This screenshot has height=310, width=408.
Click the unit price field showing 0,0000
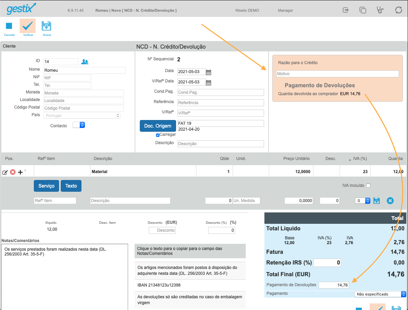(299, 201)
